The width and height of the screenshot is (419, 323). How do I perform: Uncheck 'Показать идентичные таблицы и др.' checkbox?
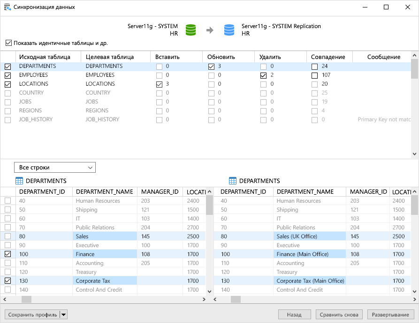(x=8, y=43)
